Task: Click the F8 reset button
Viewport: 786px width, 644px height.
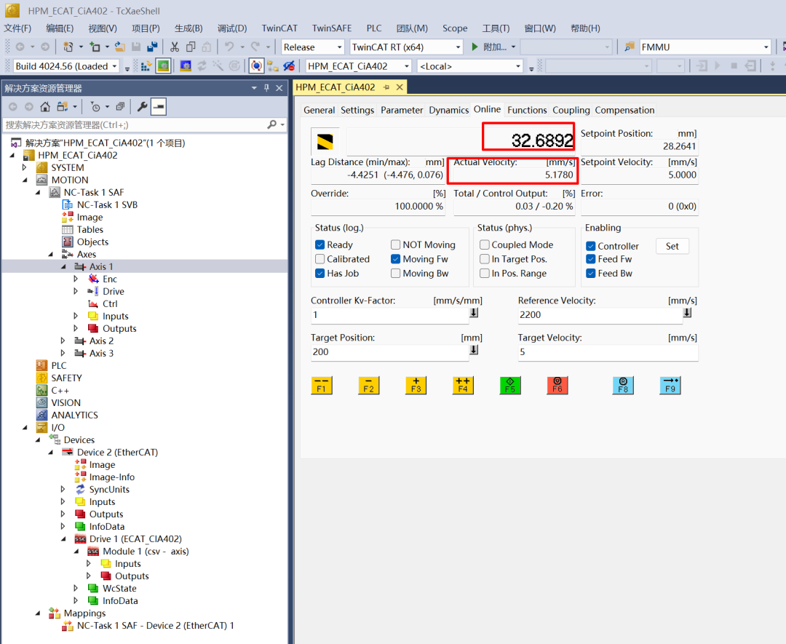Action: pos(623,386)
